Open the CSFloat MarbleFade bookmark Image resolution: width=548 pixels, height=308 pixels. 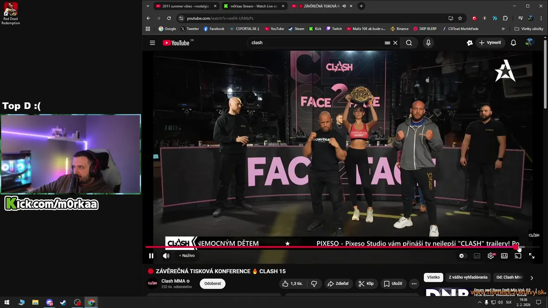coord(460,29)
